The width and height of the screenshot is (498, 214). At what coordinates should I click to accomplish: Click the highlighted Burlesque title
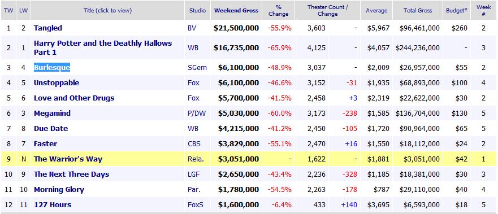click(52, 68)
